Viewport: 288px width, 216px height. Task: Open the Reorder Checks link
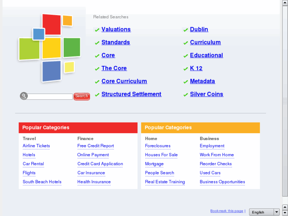(x=216, y=164)
